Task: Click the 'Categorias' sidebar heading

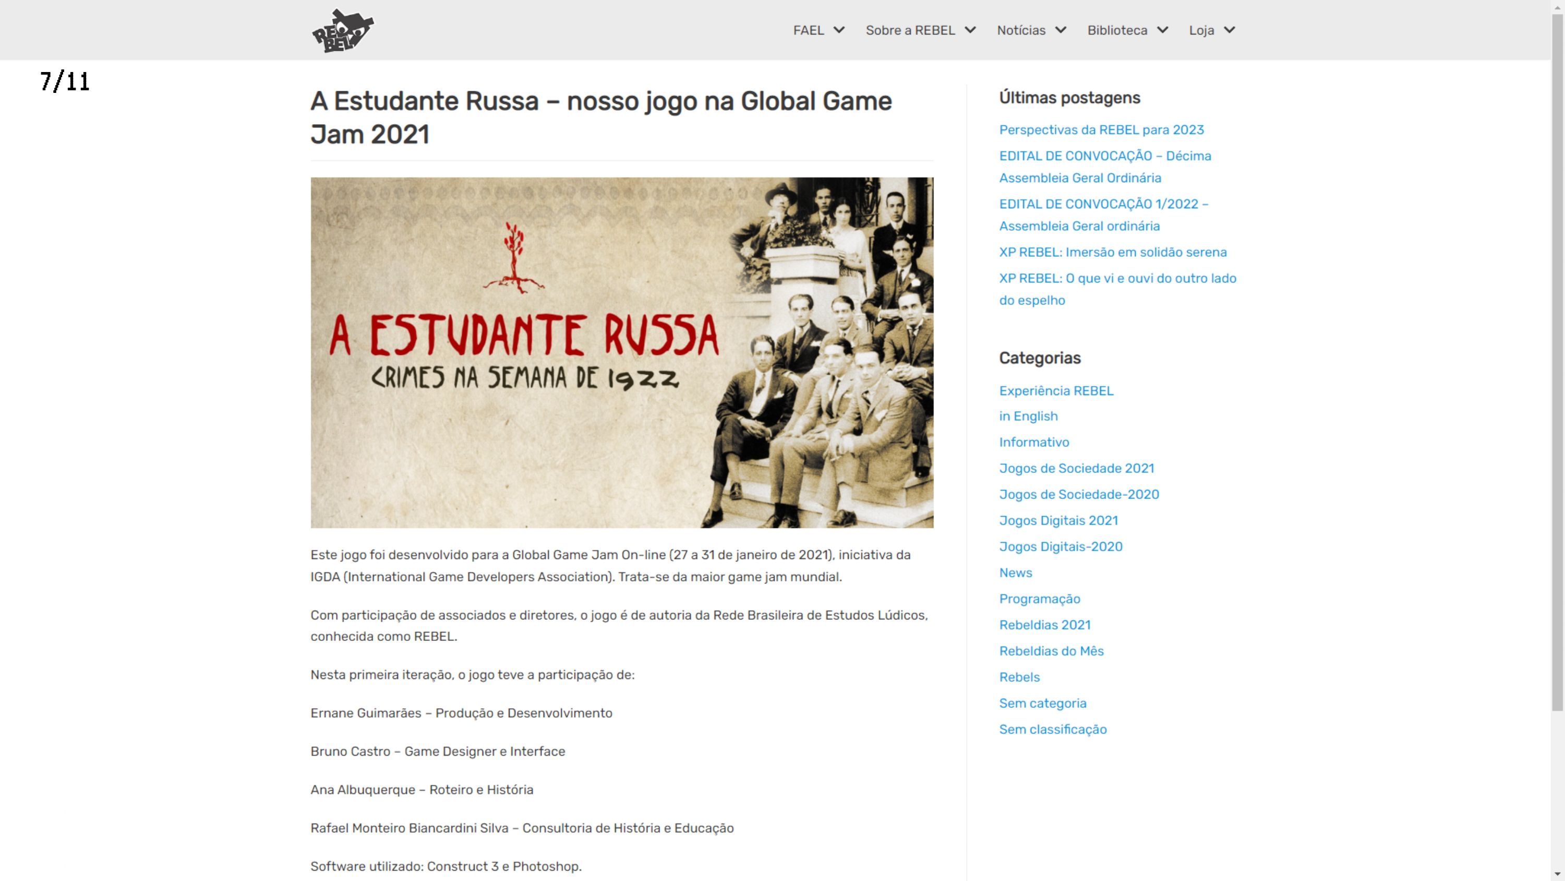Action: pyautogui.click(x=1040, y=358)
